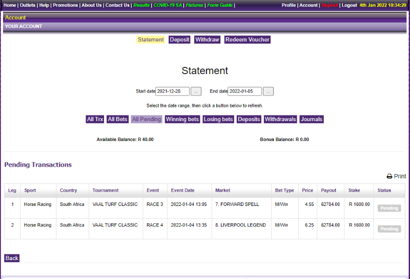Filter by Losing bets

point(218,120)
